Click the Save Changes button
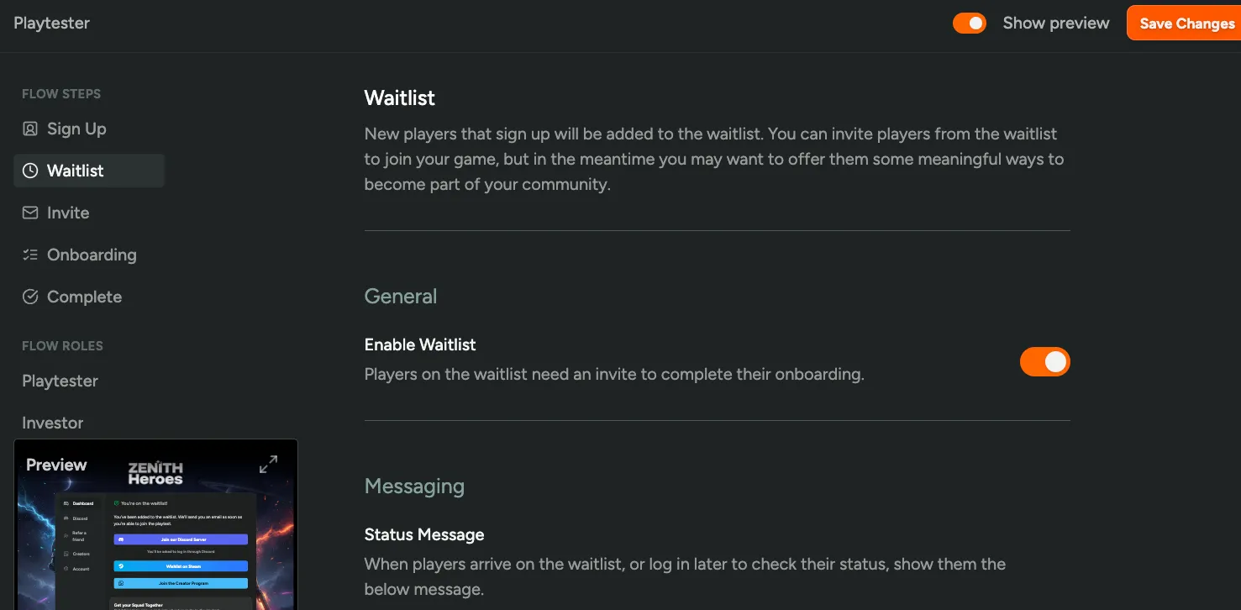 (1188, 23)
